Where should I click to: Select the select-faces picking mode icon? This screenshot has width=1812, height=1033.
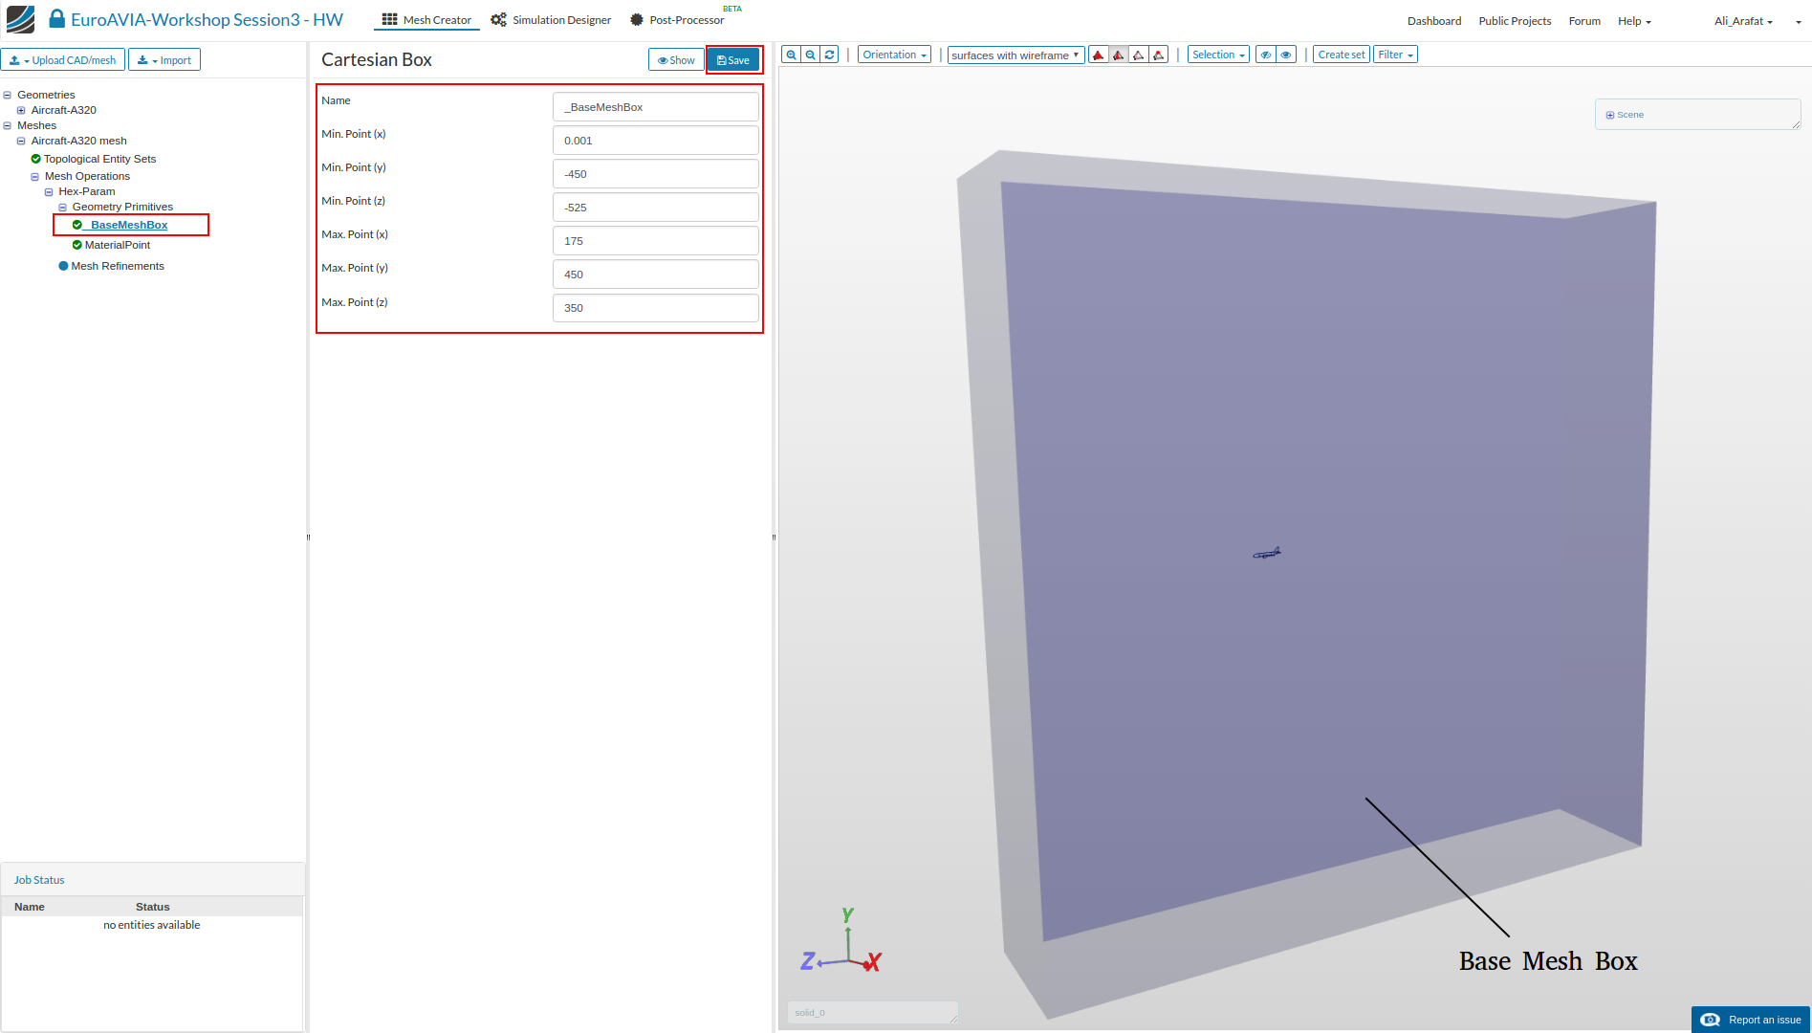point(1119,55)
